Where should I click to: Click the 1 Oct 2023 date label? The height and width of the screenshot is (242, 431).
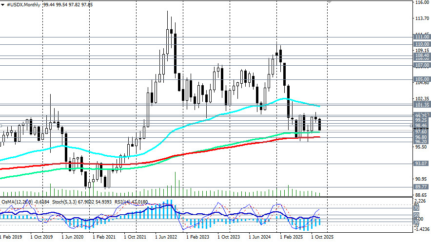pyautogui.click(x=229, y=237)
